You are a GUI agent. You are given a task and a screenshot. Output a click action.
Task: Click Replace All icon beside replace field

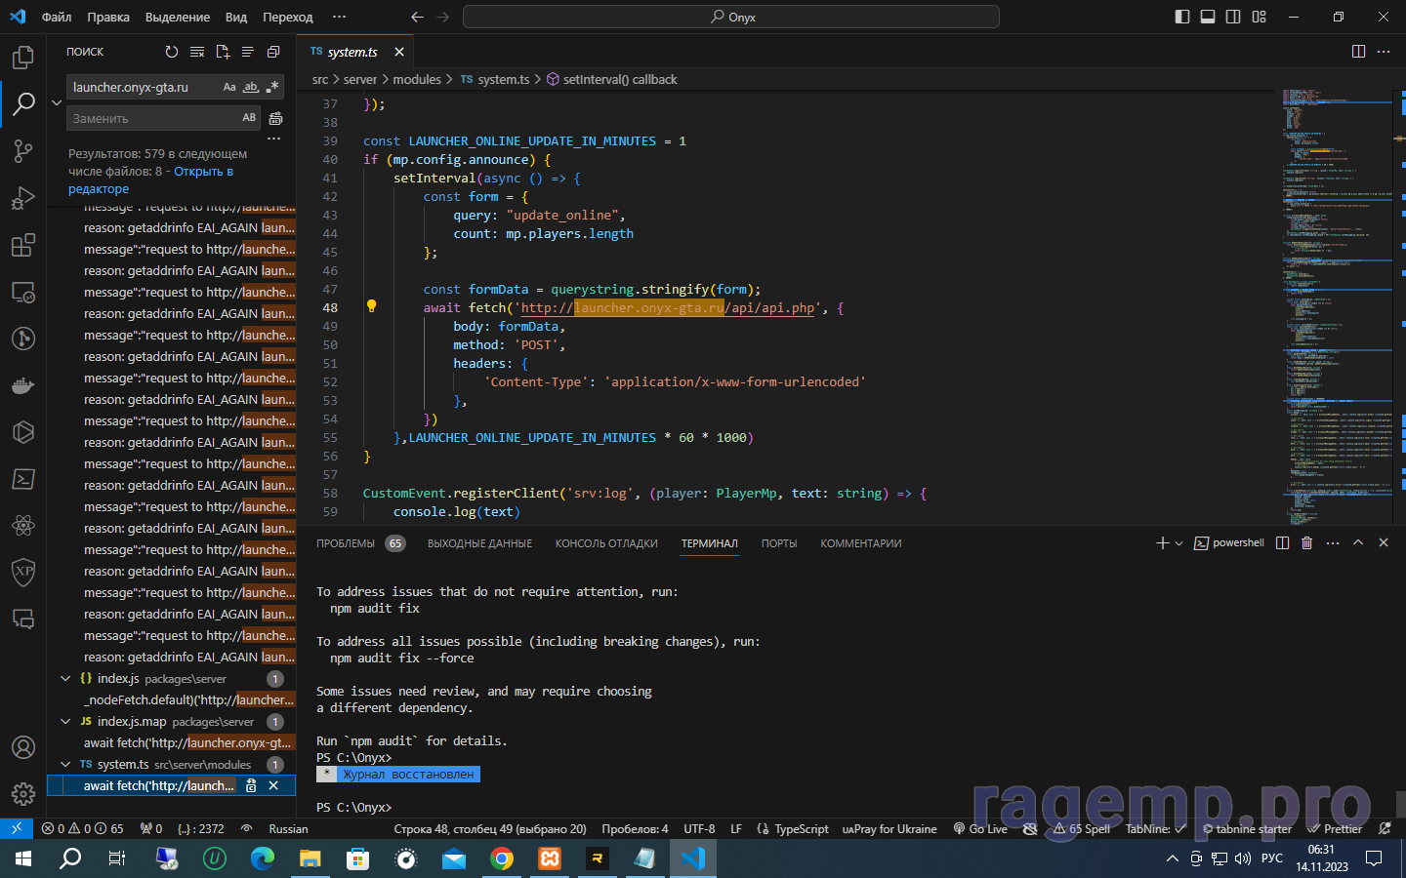tap(275, 118)
